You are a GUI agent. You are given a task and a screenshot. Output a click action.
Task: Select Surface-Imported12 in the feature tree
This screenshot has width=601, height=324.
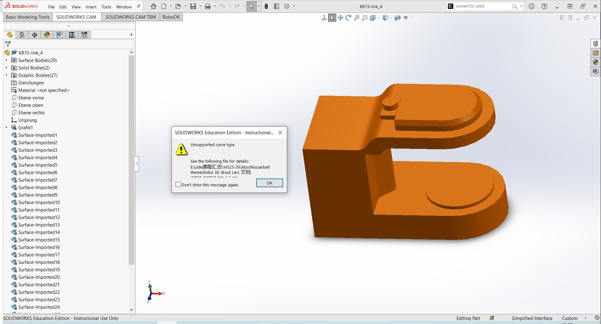(x=39, y=217)
